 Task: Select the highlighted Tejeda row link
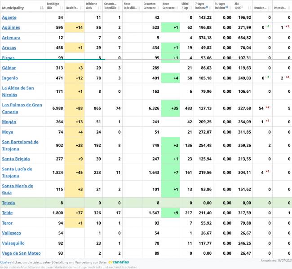pyautogui.click(x=9, y=203)
